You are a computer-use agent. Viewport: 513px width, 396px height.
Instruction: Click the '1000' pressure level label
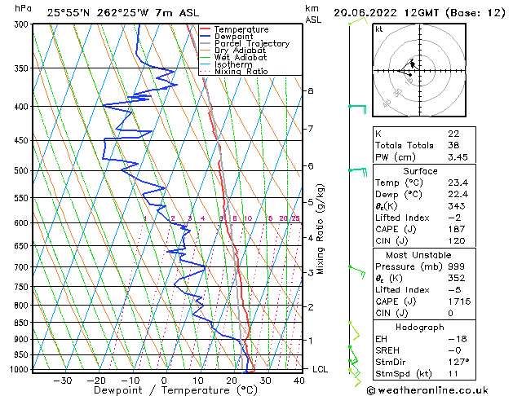coord(20,370)
